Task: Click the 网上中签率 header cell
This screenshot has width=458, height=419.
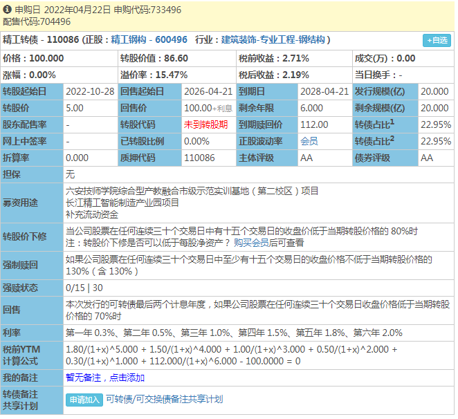Action: point(32,141)
